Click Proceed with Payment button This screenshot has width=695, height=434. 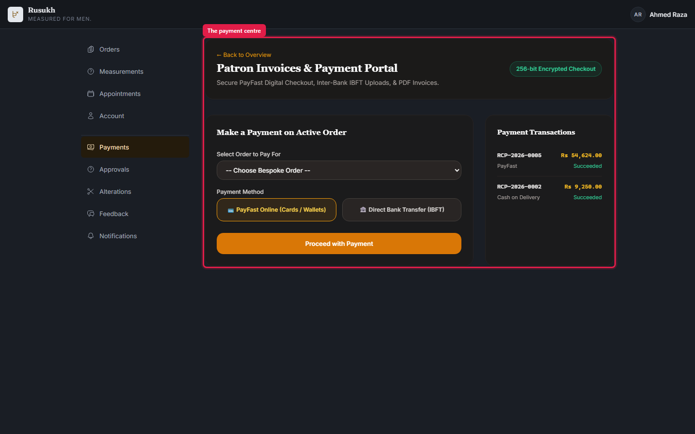[x=339, y=244]
